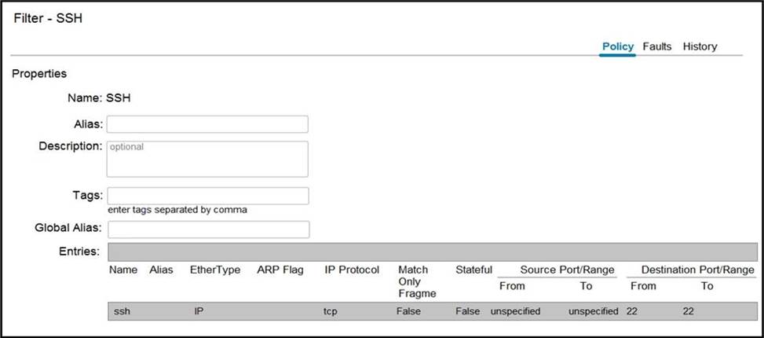The width and height of the screenshot is (764, 338).
Task: Click the IP EtherType cell in ssh row
Action: tap(199, 311)
